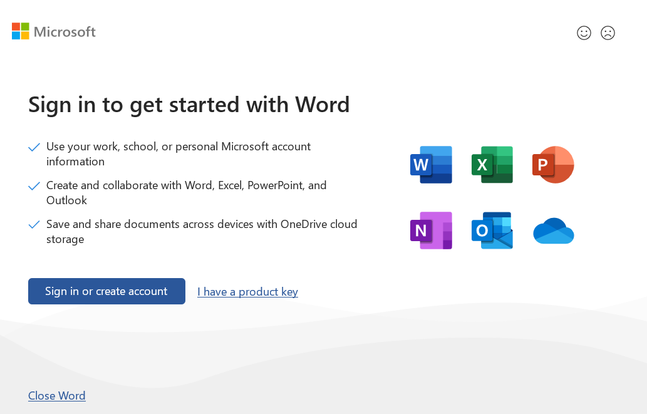Image resolution: width=647 pixels, height=414 pixels.
Task: Click the text Create and collaborate with Word, Excel
Action: pyautogui.click(x=187, y=193)
